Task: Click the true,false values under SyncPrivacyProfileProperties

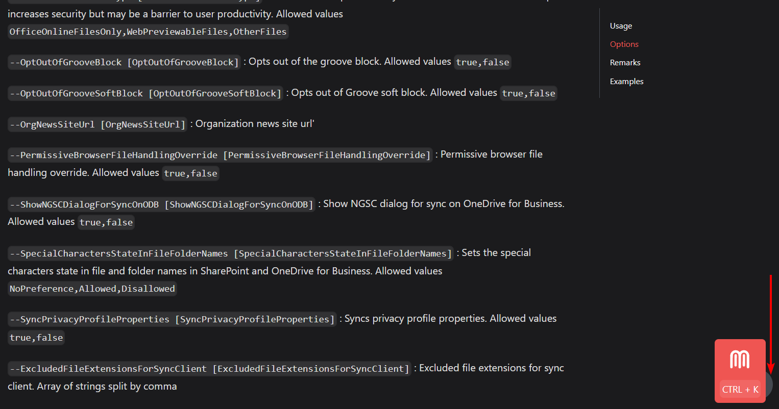Action: (x=36, y=337)
